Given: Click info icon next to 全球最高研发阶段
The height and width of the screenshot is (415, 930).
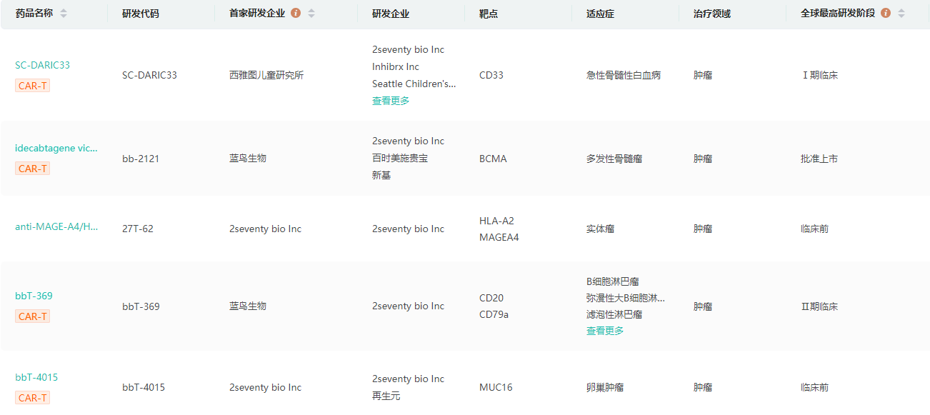Looking at the screenshot, I should point(886,13).
